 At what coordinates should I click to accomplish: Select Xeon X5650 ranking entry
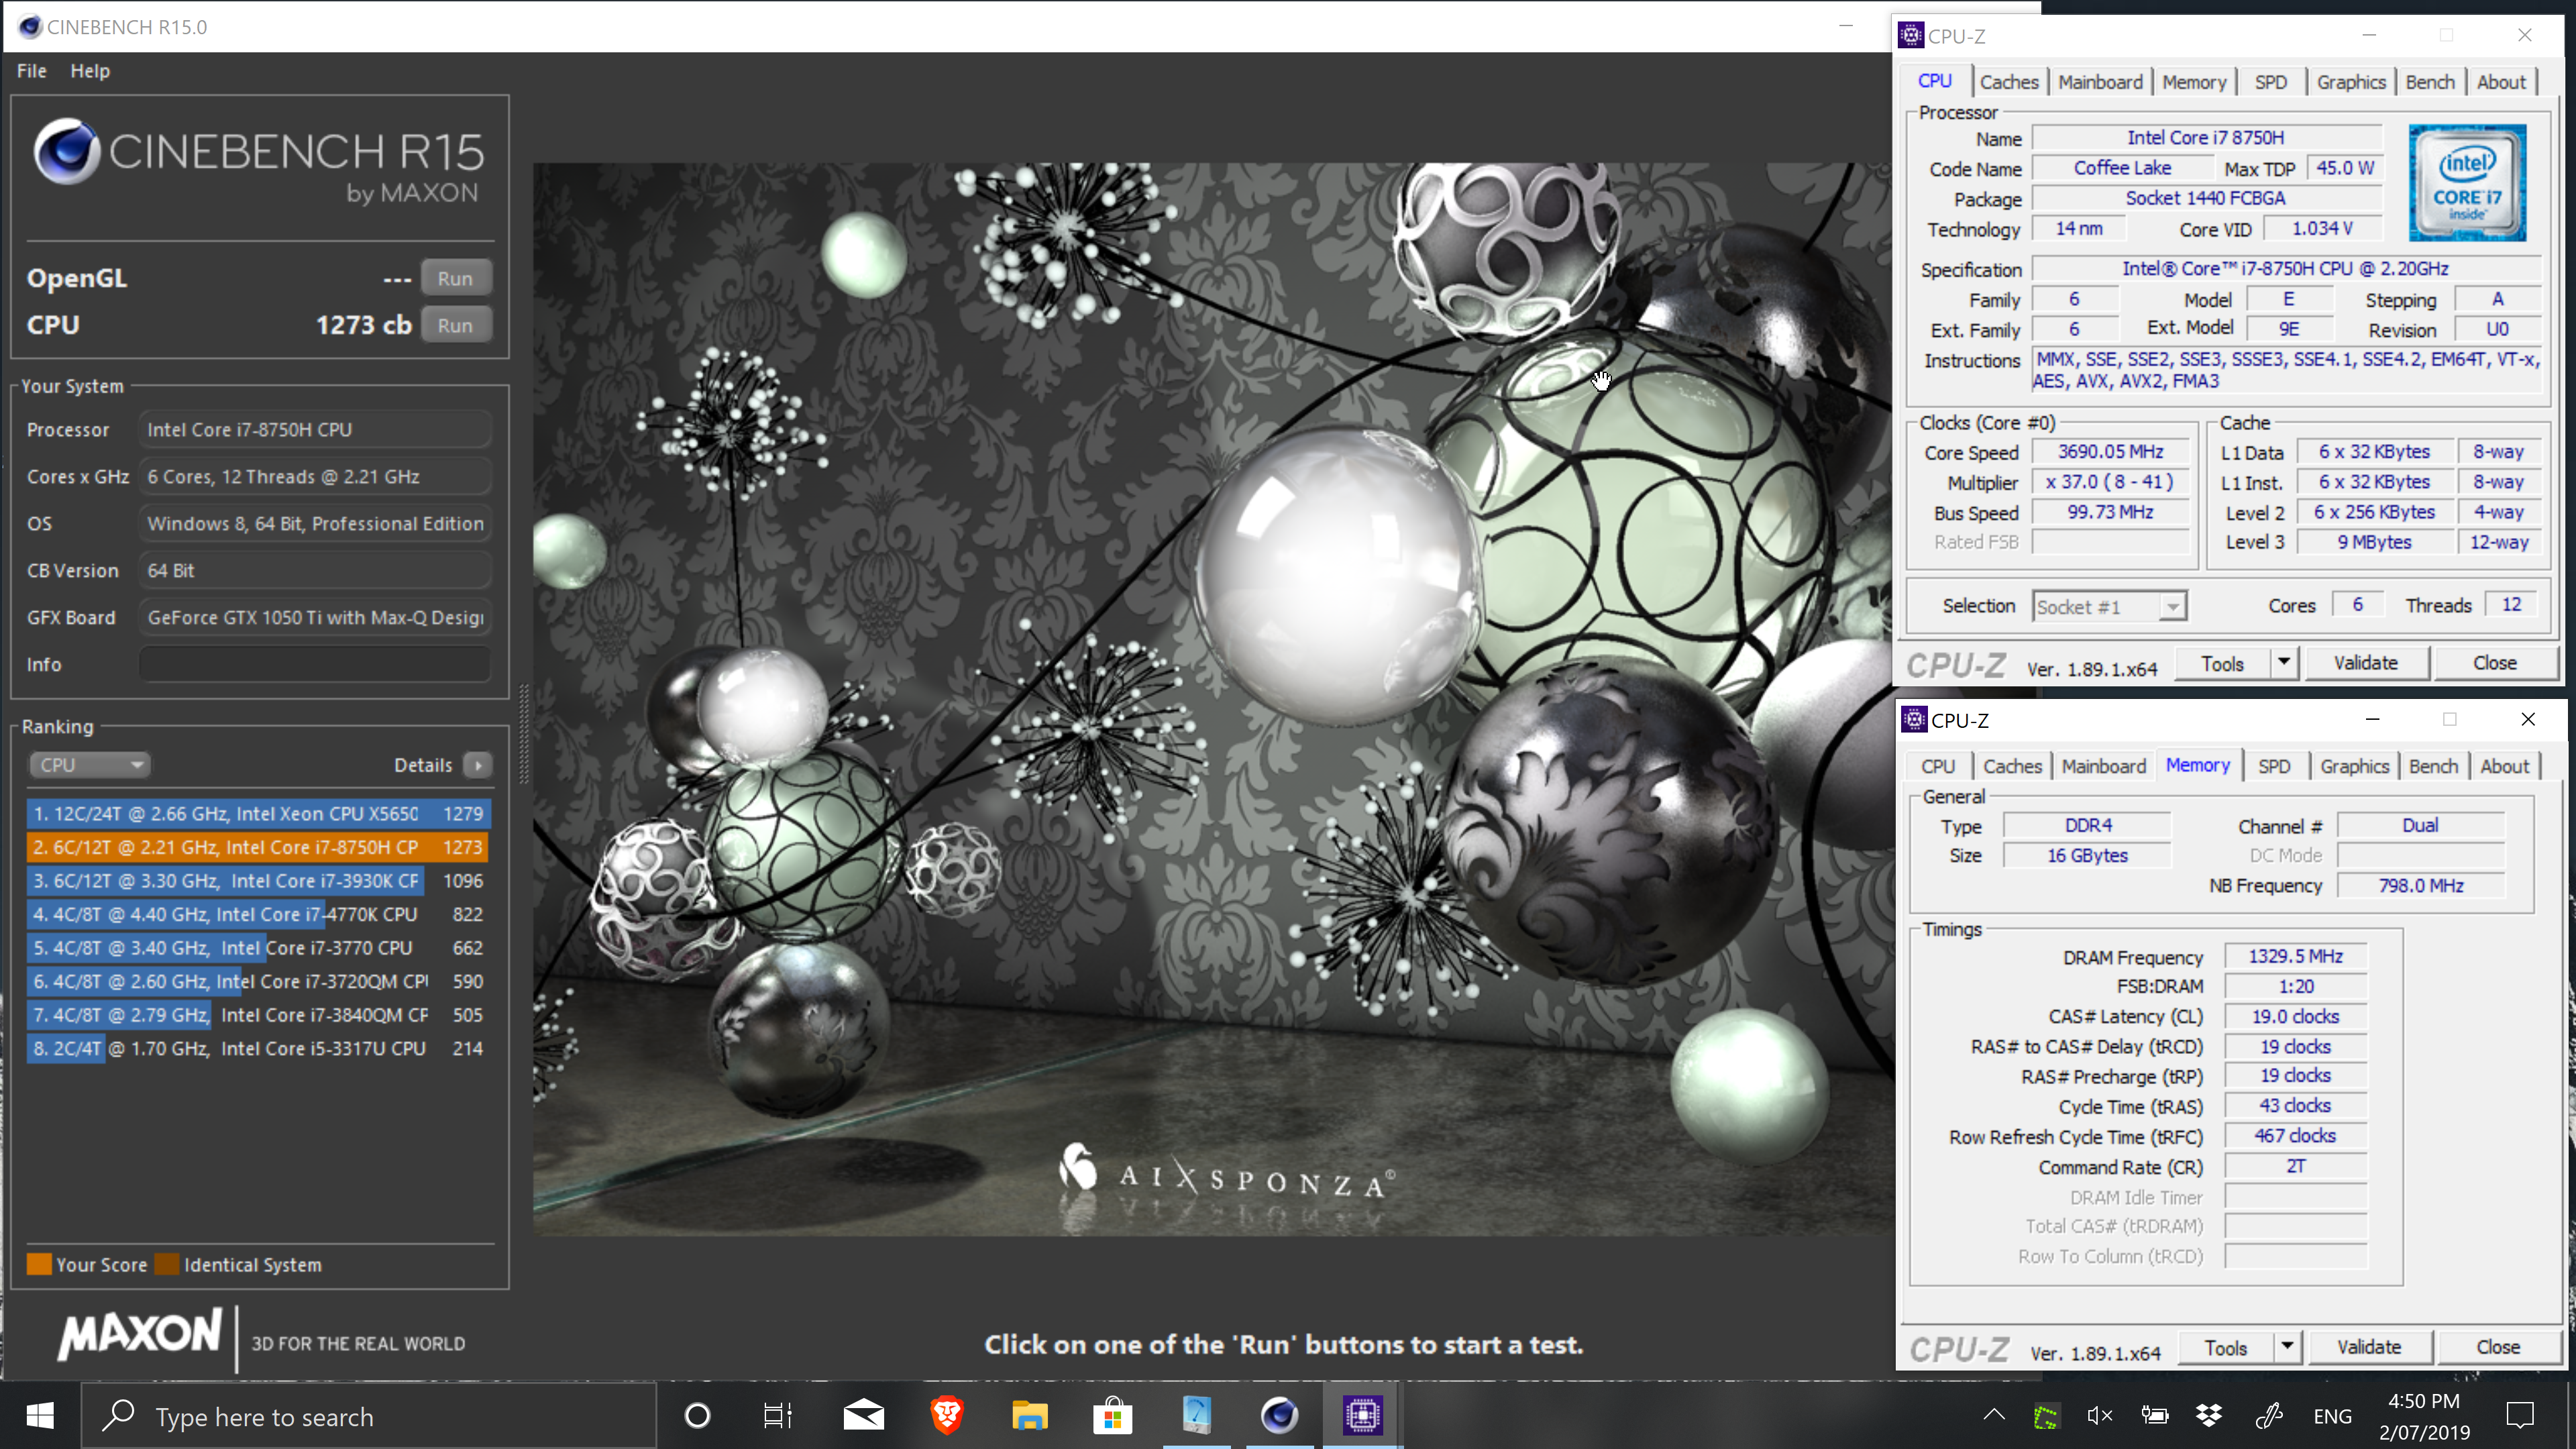[258, 814]
